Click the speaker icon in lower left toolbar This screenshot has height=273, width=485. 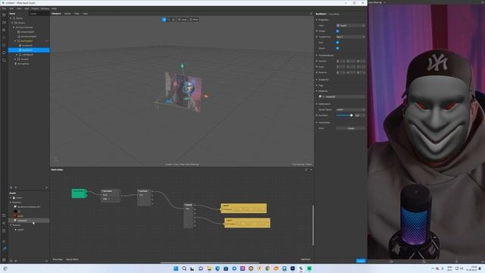point(4,223)
